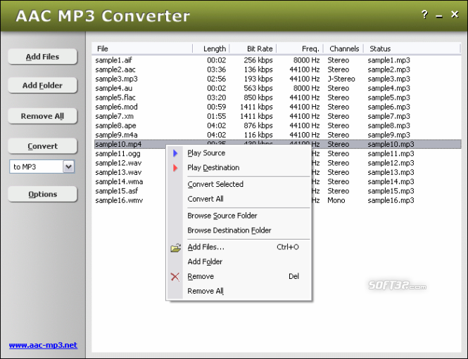This screenshot has height=359, width=468.
Task: Click the Remove All sidebar button
Action: (x=42, y=116)
